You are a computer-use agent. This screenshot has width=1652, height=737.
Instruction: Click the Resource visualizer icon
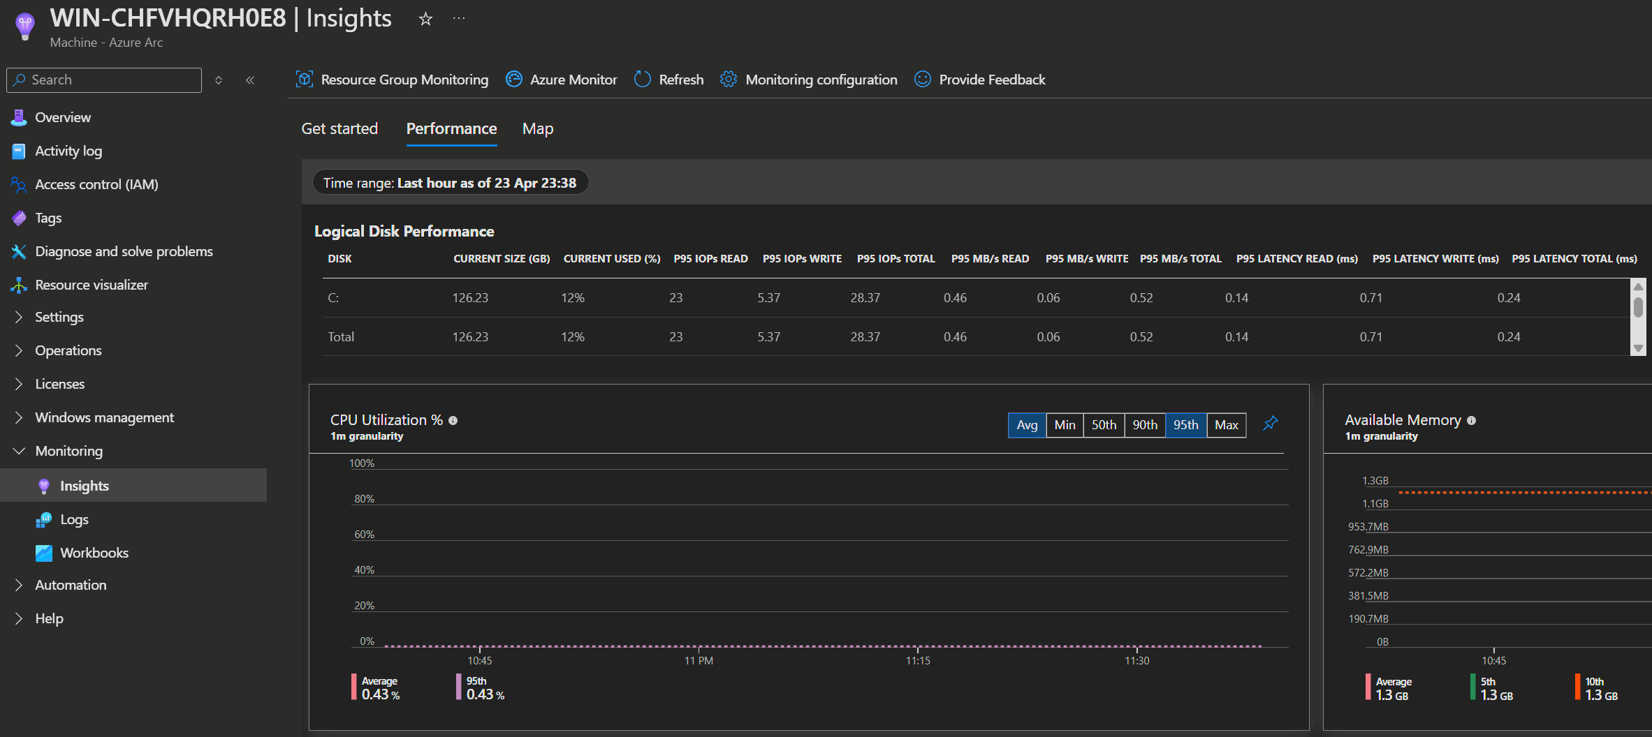[x=19, y=285]
